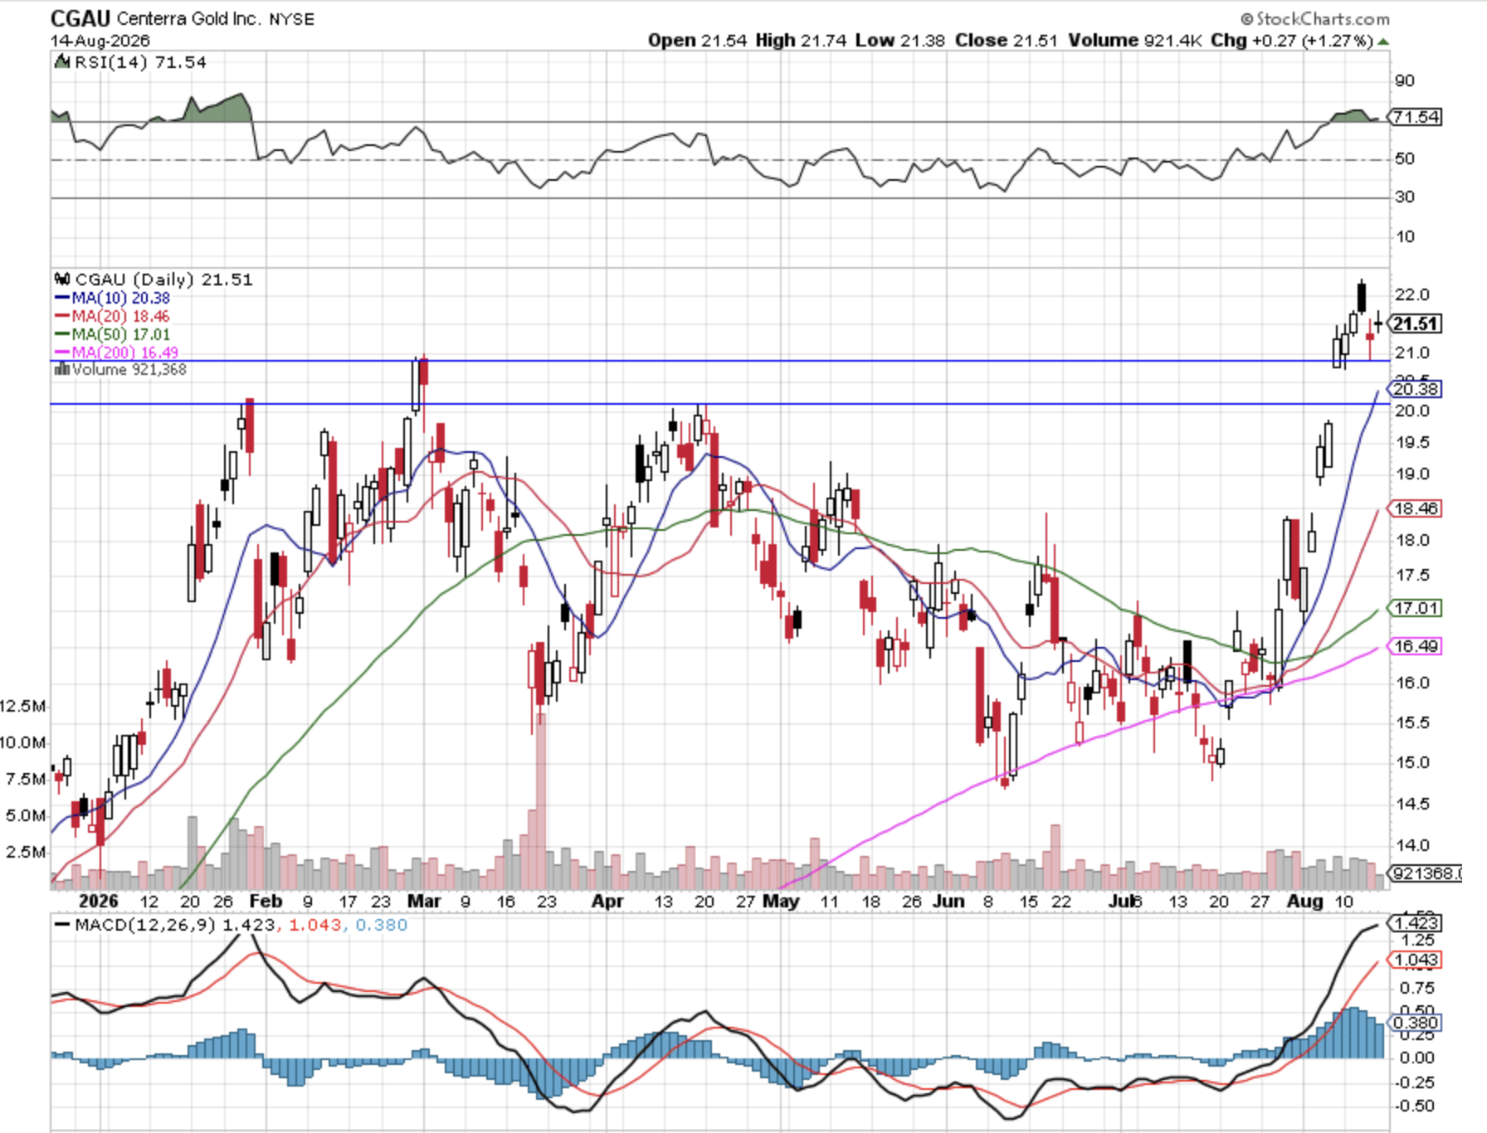Click the "May" month label on the date axis
The height and width of the screenshot is (1133, 1487).
tap(781, 901)
